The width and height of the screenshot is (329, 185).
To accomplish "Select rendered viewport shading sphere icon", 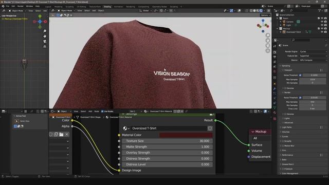I will tap(261, 10).
